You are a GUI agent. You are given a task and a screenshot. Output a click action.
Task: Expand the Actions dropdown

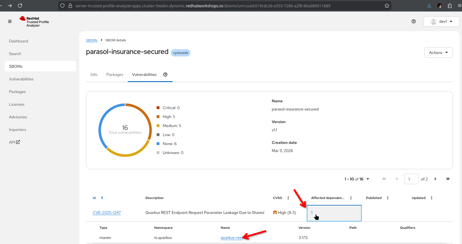439,53
